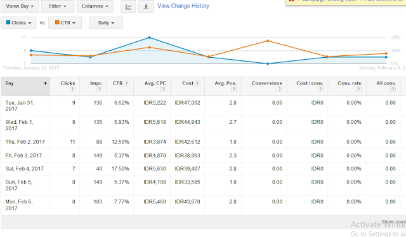Click cost value IDR47,002
Screen dimensions: 406x237
[x=188, y=103]
